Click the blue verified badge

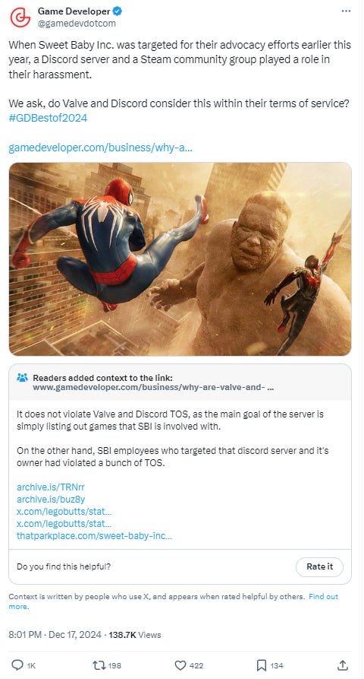pos(118,11)
